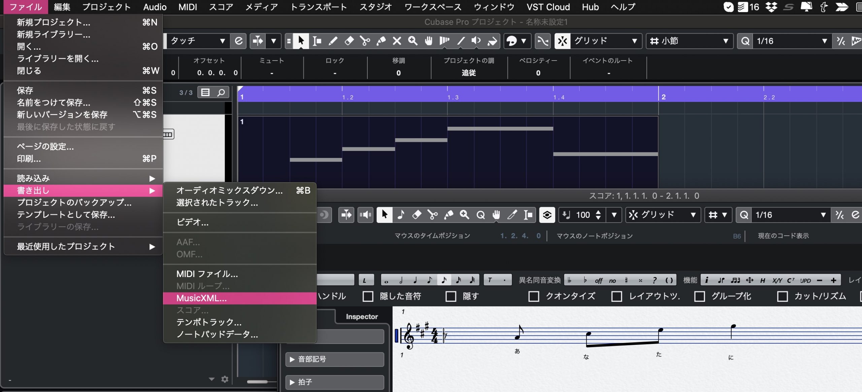
Task: Click the H hide function button
Action: 763,280
